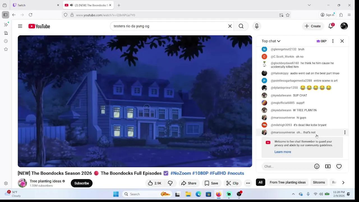Screen dimensions: 359x202
Task: Open the Create menu
Action: pyautogui.click(x=313, y=26)
